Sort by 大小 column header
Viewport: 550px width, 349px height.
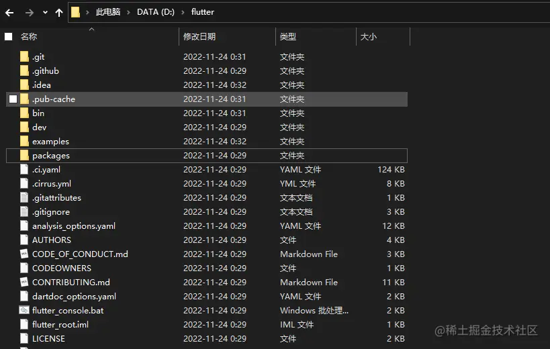click(369, 36)
